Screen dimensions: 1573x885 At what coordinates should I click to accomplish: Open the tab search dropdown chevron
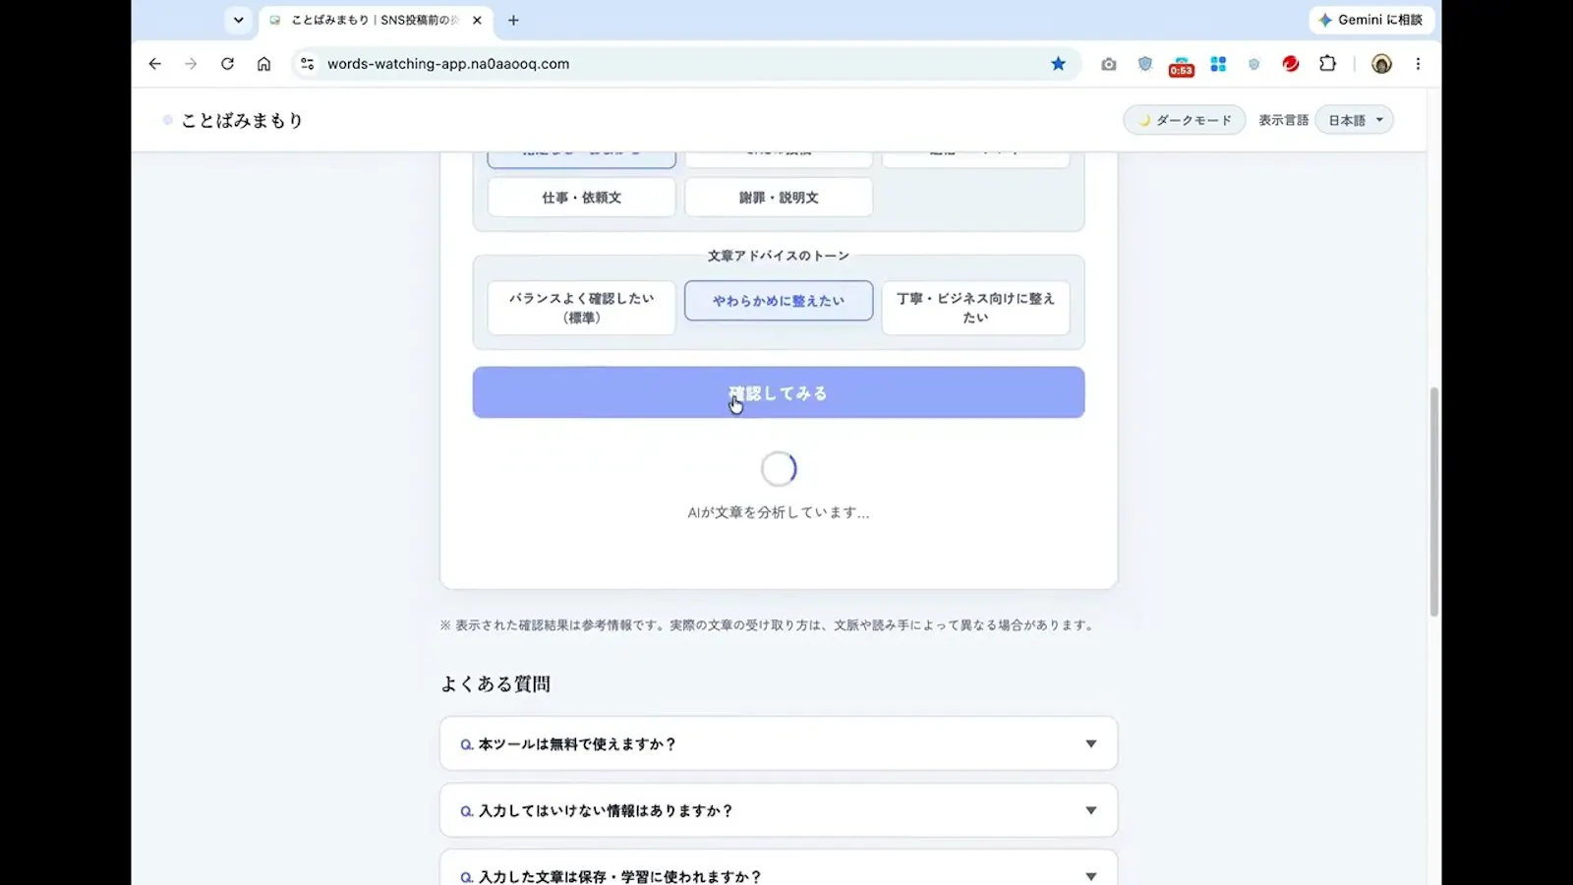pyautogui.click(x=238, y=20)
